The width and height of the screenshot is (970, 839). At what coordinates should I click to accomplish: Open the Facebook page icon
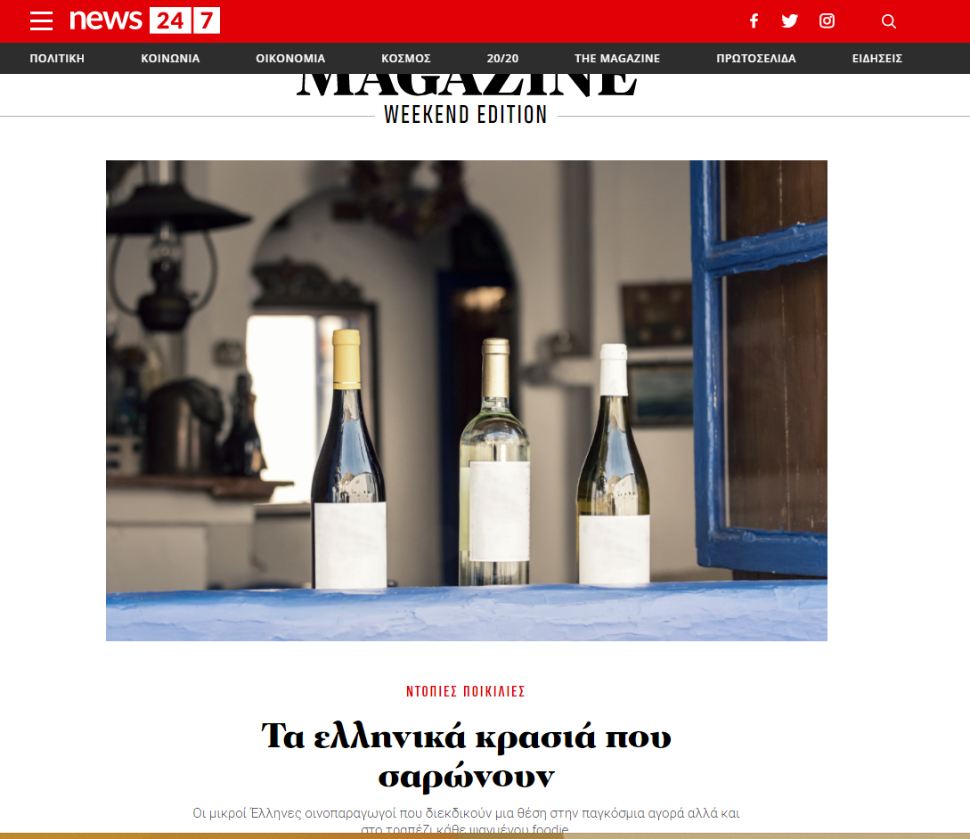[x=754, y=21]
